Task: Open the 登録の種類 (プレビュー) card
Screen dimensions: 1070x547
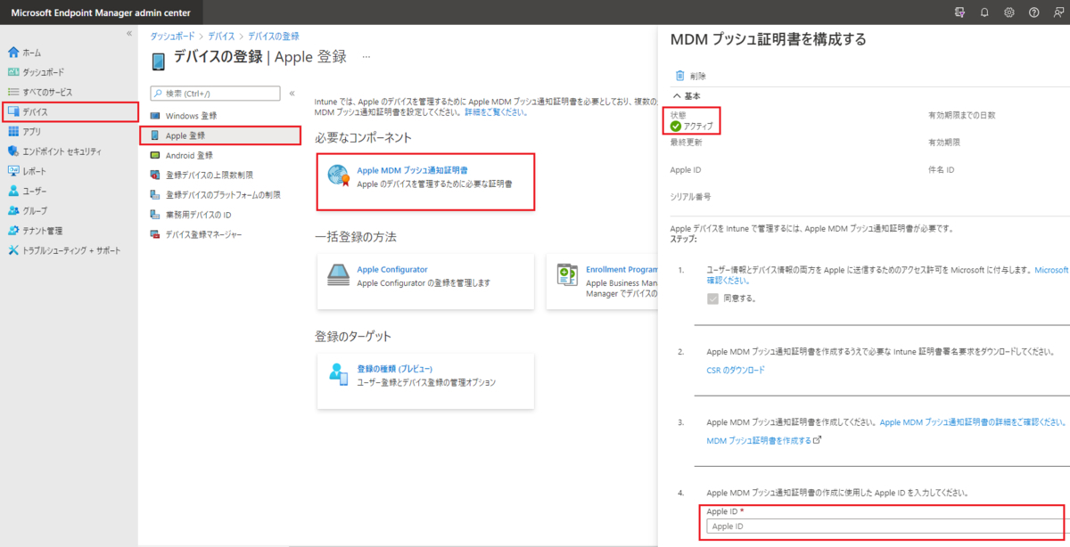Action: coord(426,380)
